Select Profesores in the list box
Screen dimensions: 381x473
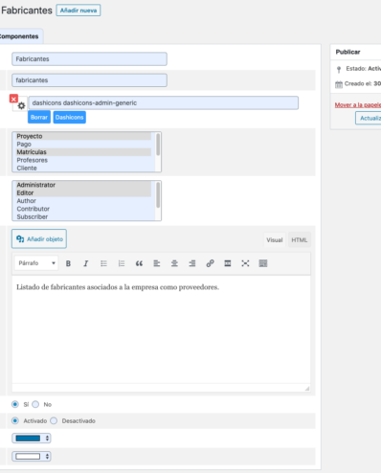[x=83, y=160]
